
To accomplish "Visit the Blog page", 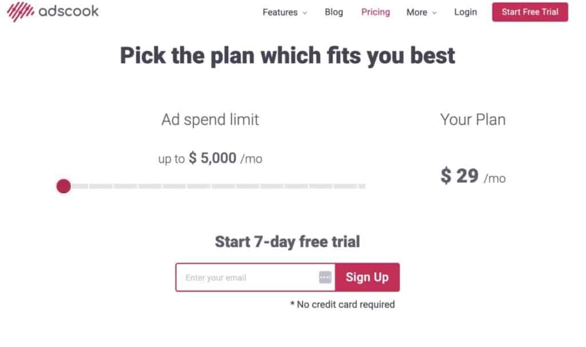I will click(x=334, y=12).
